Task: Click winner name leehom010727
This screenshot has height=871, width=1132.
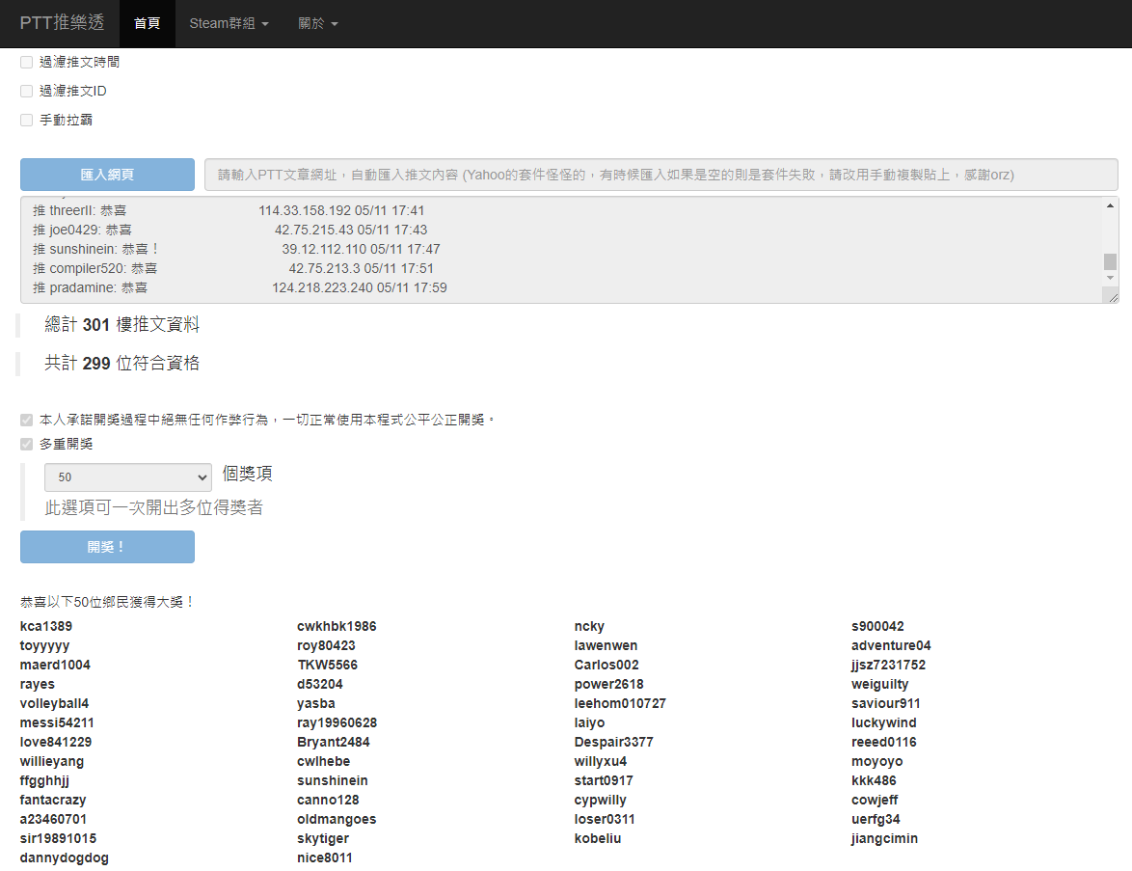Action: click(x=620, y=703)
